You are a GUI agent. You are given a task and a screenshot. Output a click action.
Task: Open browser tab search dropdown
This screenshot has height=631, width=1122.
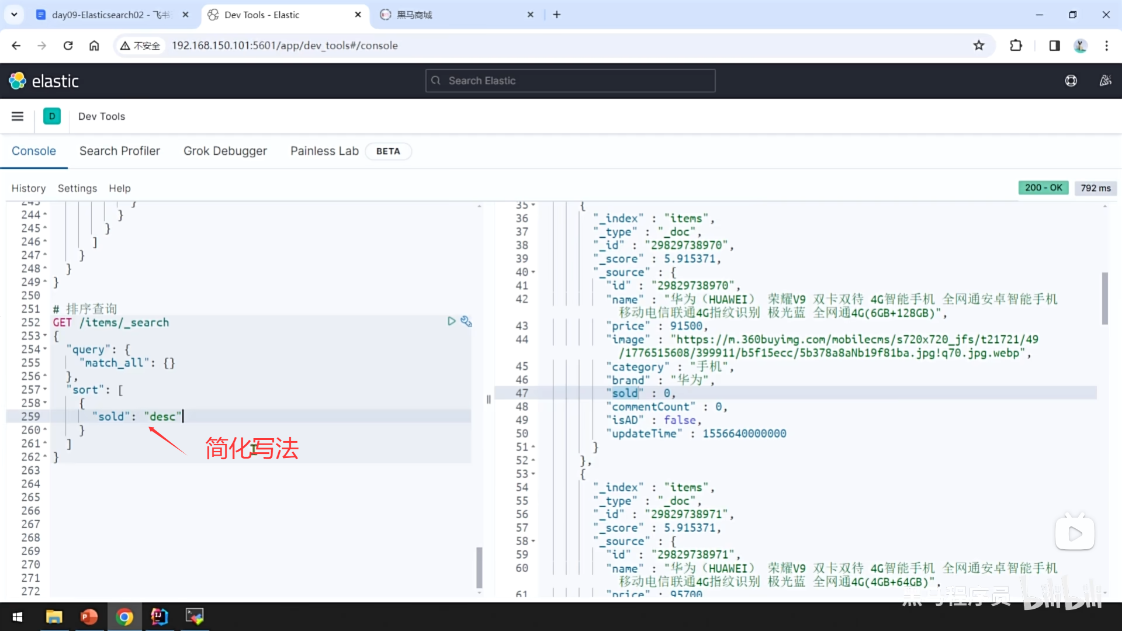[14, 15]
